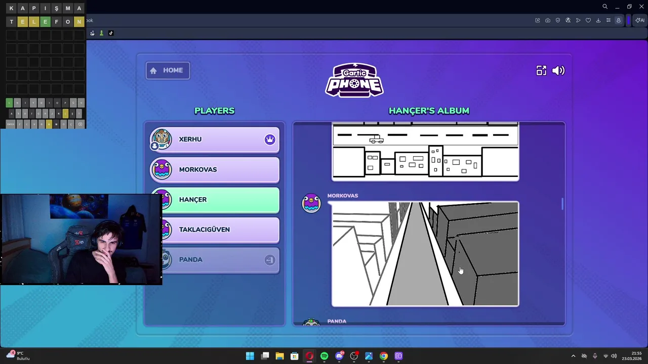Switch to the Opera browser taskbar icon
The width and height of the screenshot is (648, 364).
tap(309, 356)
